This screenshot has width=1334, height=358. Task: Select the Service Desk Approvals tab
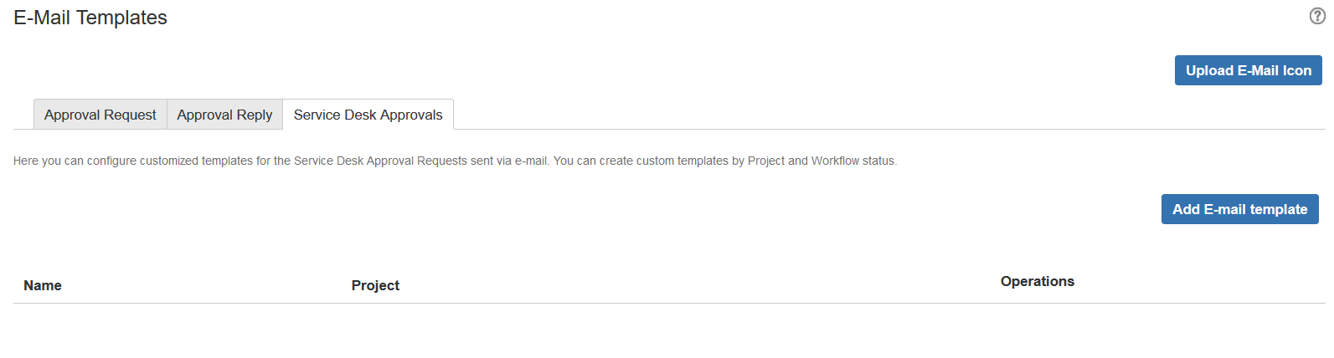368,115
